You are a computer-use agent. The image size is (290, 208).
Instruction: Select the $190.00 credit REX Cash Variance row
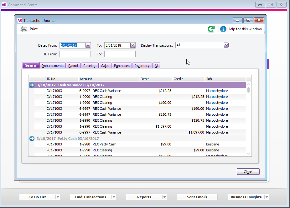(x=140, y=109)
